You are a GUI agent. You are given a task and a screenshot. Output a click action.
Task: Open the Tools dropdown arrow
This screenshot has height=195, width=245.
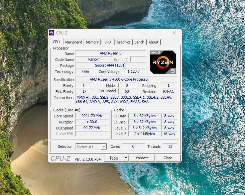point(126,158)
